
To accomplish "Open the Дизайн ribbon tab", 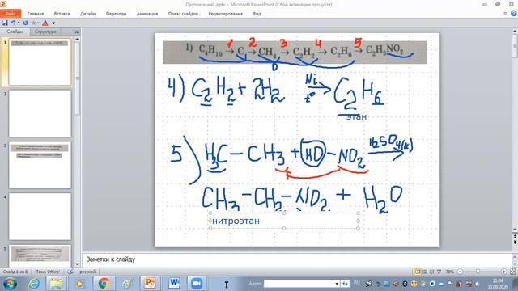I will point(88,14).
